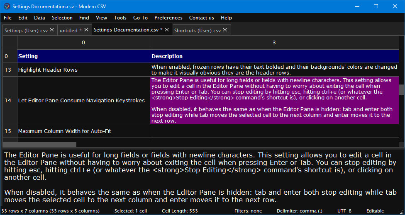Viewport: 405px width, 215px height.
Task: Click the Delimiter: comma status entry
Action: click(x=299, y=211)
